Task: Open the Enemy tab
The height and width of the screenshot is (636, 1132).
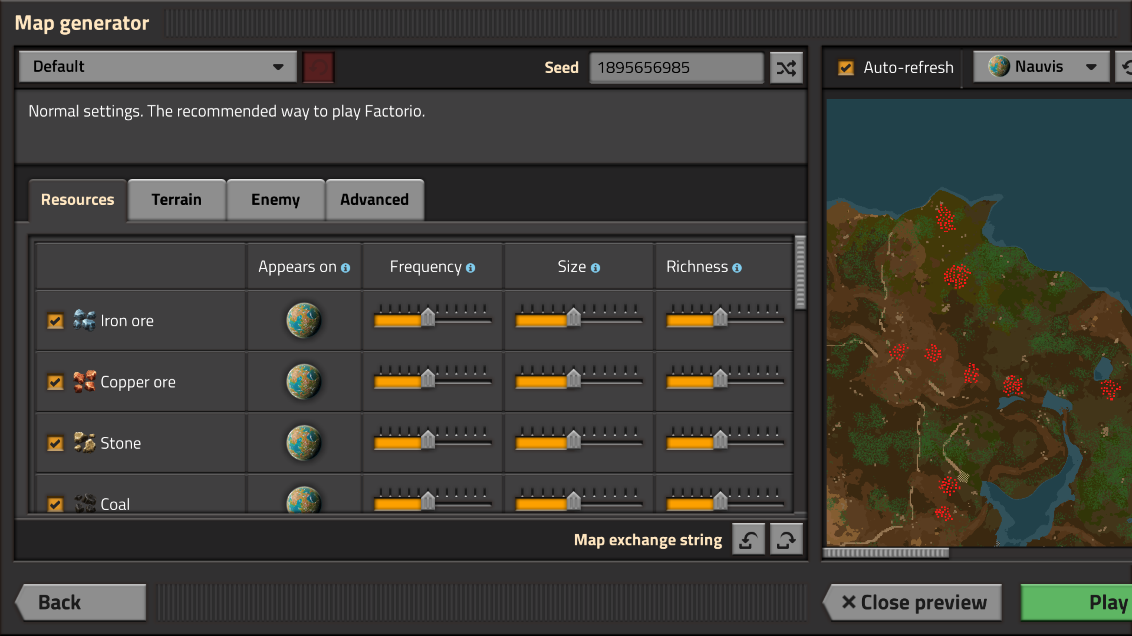Action: 276,200
